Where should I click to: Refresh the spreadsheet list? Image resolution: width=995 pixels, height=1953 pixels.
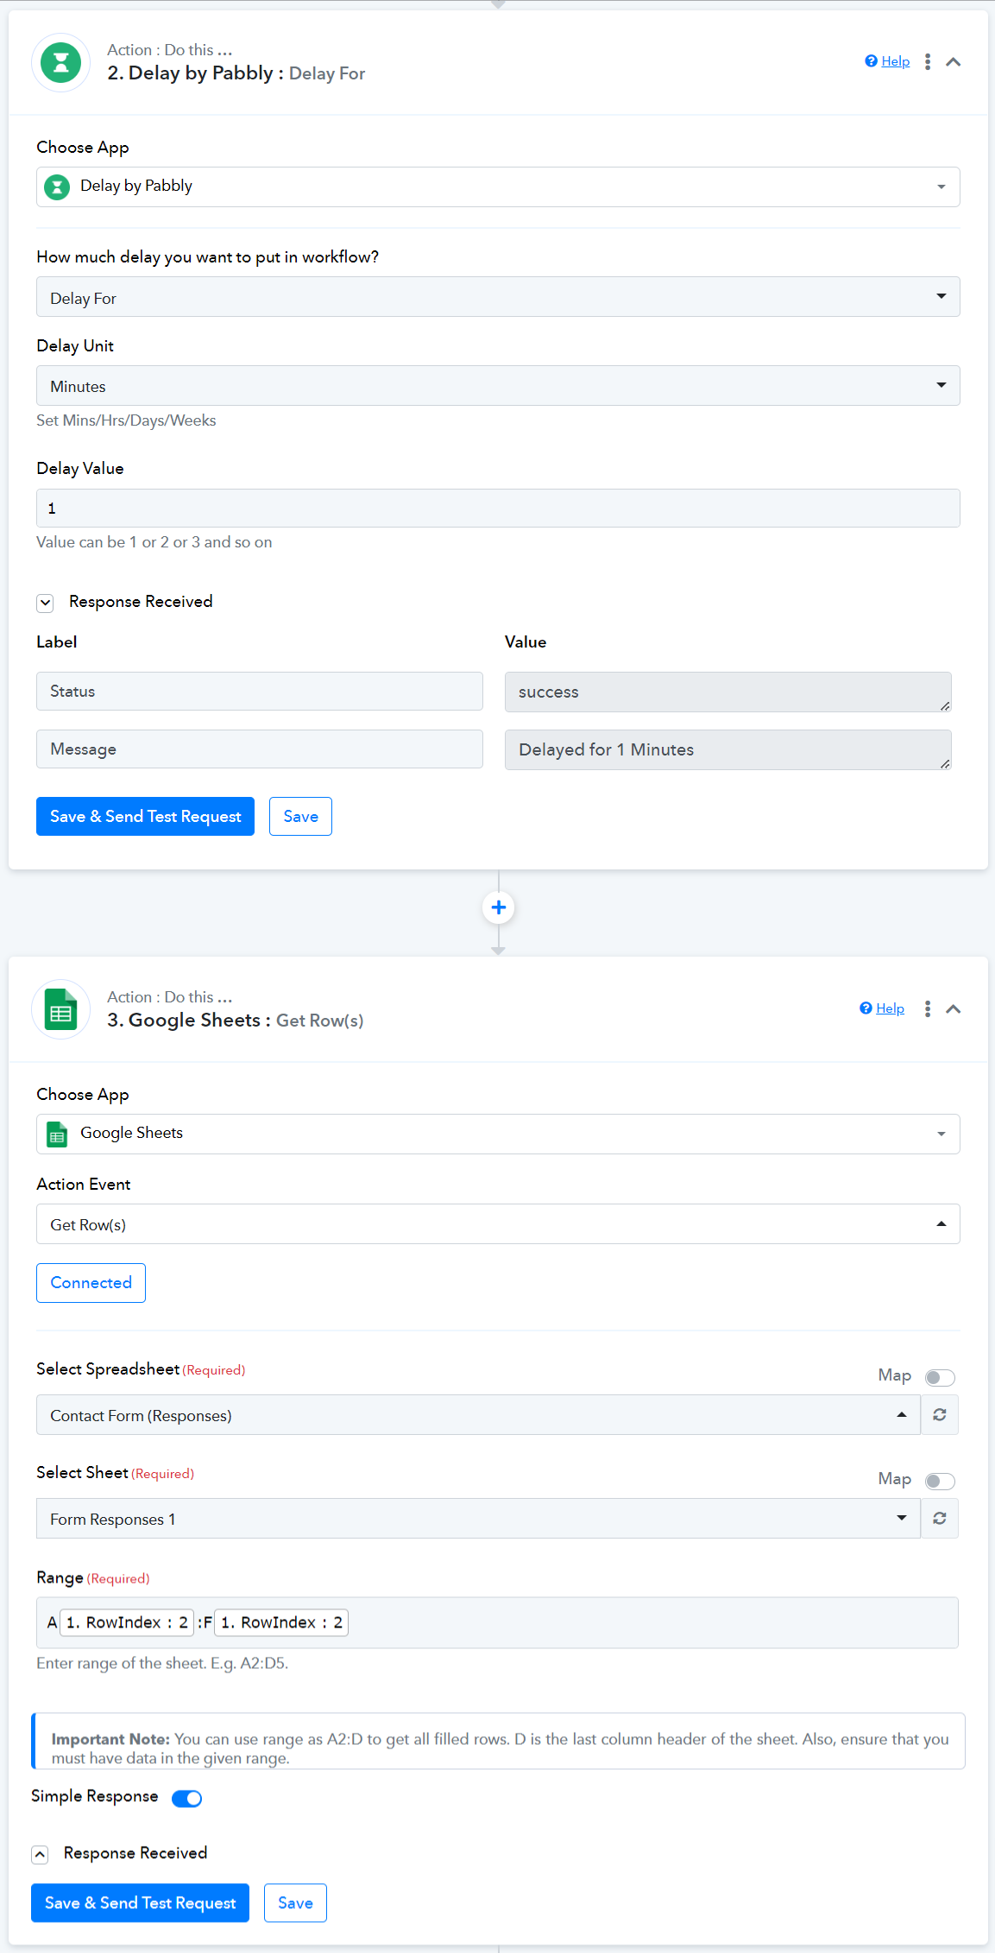coord(940,1414)
